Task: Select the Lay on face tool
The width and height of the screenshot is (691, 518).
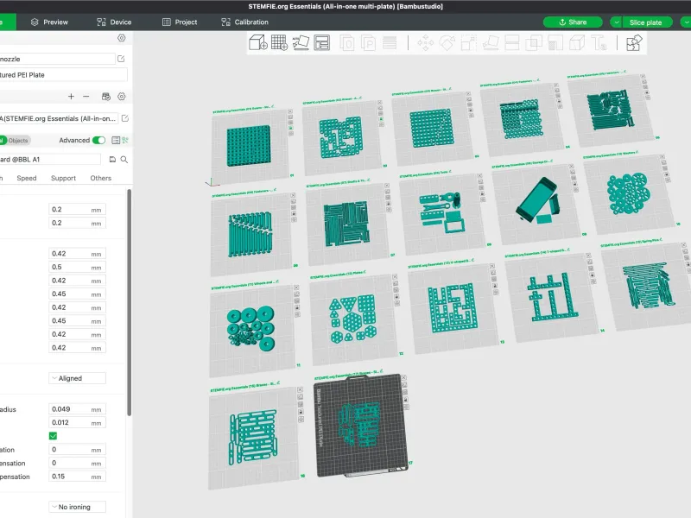Action: click(490, 43)
